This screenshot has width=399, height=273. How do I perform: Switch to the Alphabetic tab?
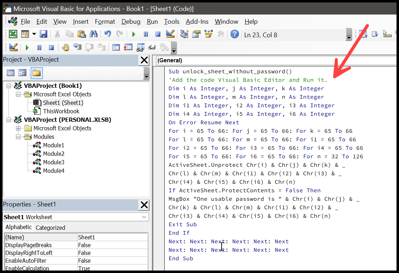click(18, 227)
